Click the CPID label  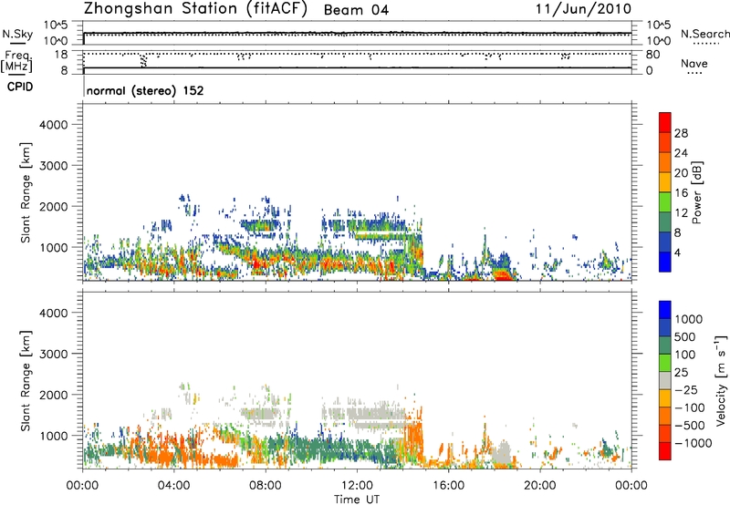point(20,87)
